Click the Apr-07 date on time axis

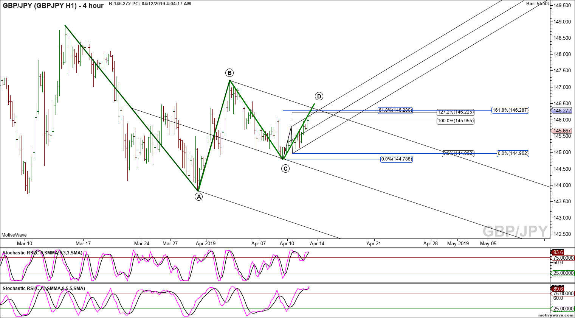(x=259, y=243)
